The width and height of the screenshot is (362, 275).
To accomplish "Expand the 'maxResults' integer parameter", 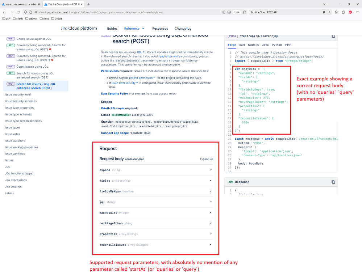I will point(156,213).
